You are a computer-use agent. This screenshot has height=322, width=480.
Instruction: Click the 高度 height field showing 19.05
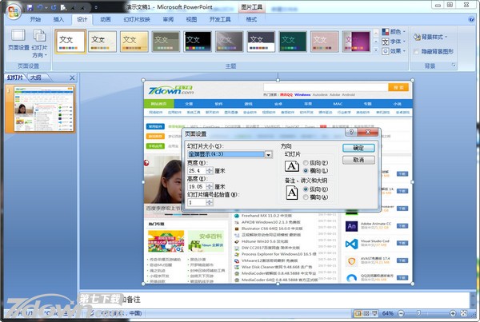point(197,186)
